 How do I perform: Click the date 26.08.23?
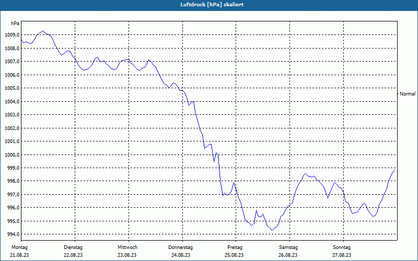click(x=288, y=255)
